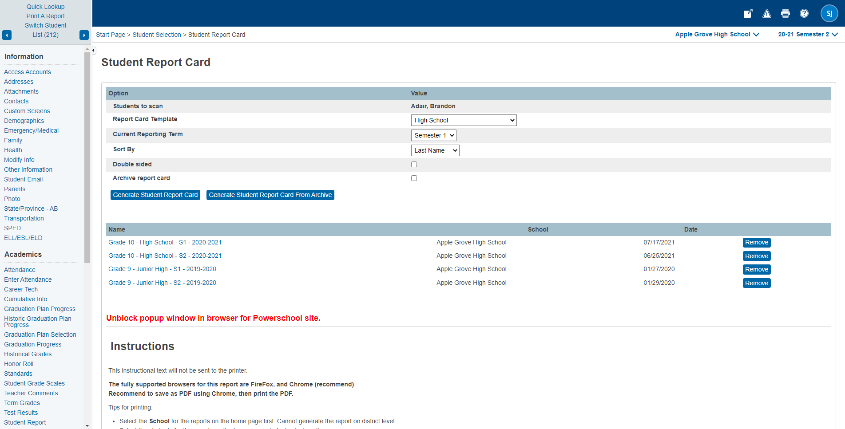845x429 pixels.
Task: Check the Archive report card option
Action: pos(414,178)
